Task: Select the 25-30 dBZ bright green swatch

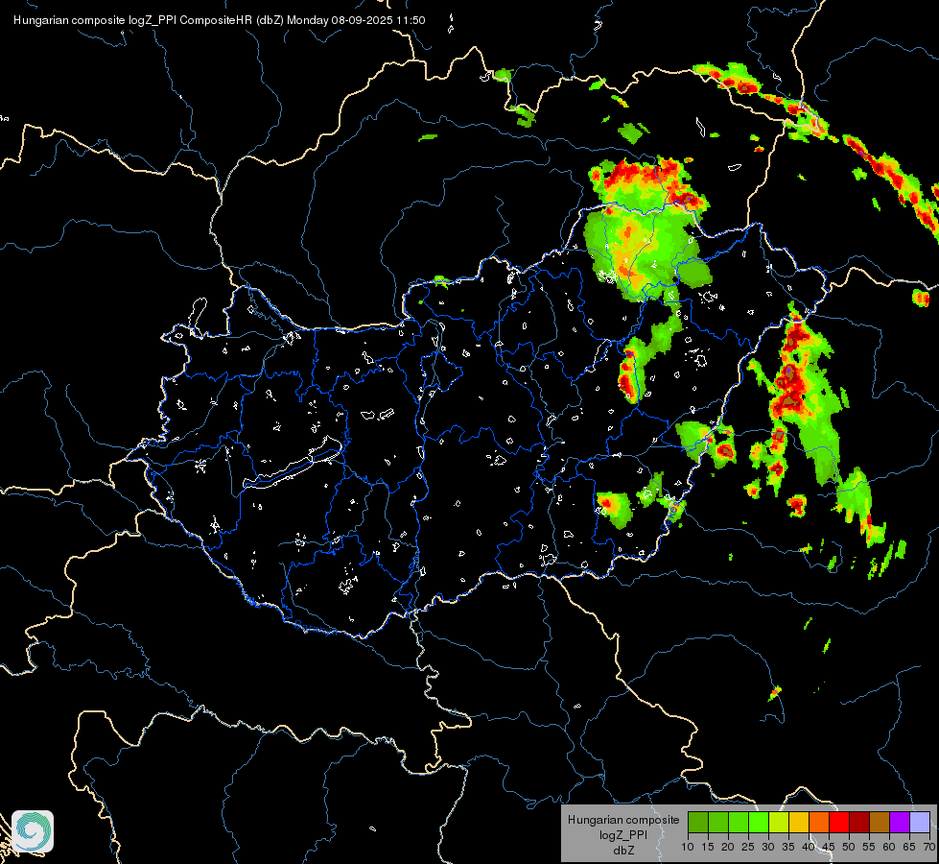Action: [759, 822]
